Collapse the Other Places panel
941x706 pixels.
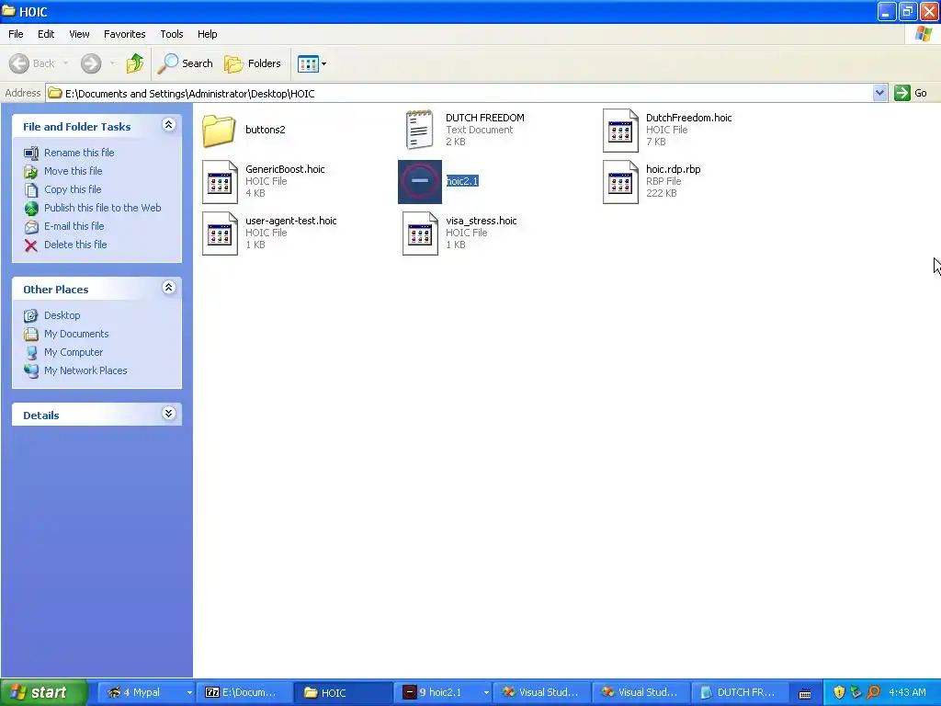(x=169, y=288)
